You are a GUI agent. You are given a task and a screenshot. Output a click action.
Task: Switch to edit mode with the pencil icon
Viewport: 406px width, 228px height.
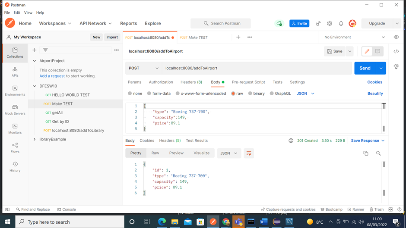click(367, 51)
